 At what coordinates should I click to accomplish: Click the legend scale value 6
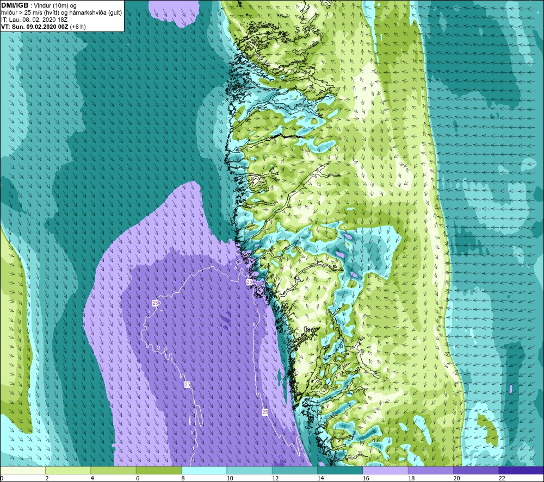tap(138, 479)
